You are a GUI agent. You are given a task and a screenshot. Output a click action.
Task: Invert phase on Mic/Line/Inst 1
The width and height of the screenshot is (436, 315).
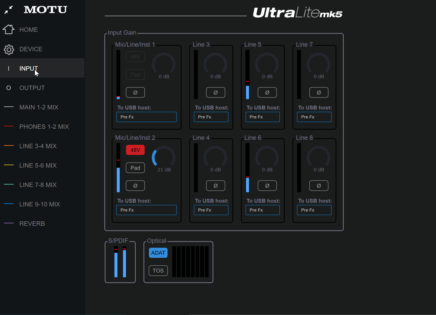pyautogui.click(x=135, y=93)
